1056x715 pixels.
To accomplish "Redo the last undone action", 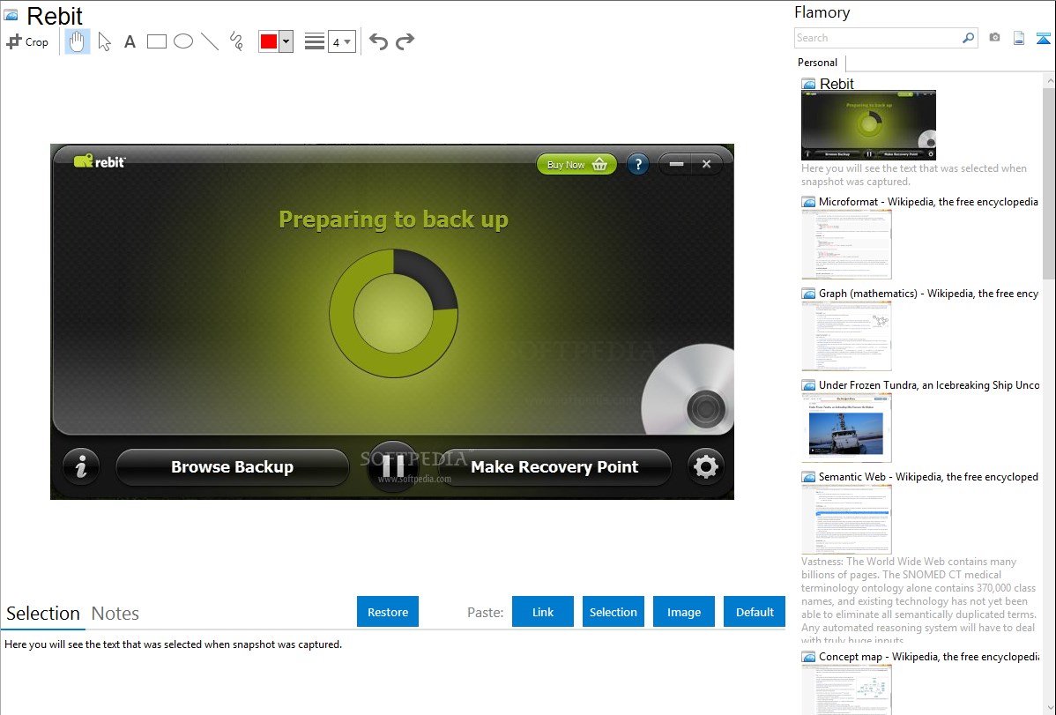I will click(405, 41).
